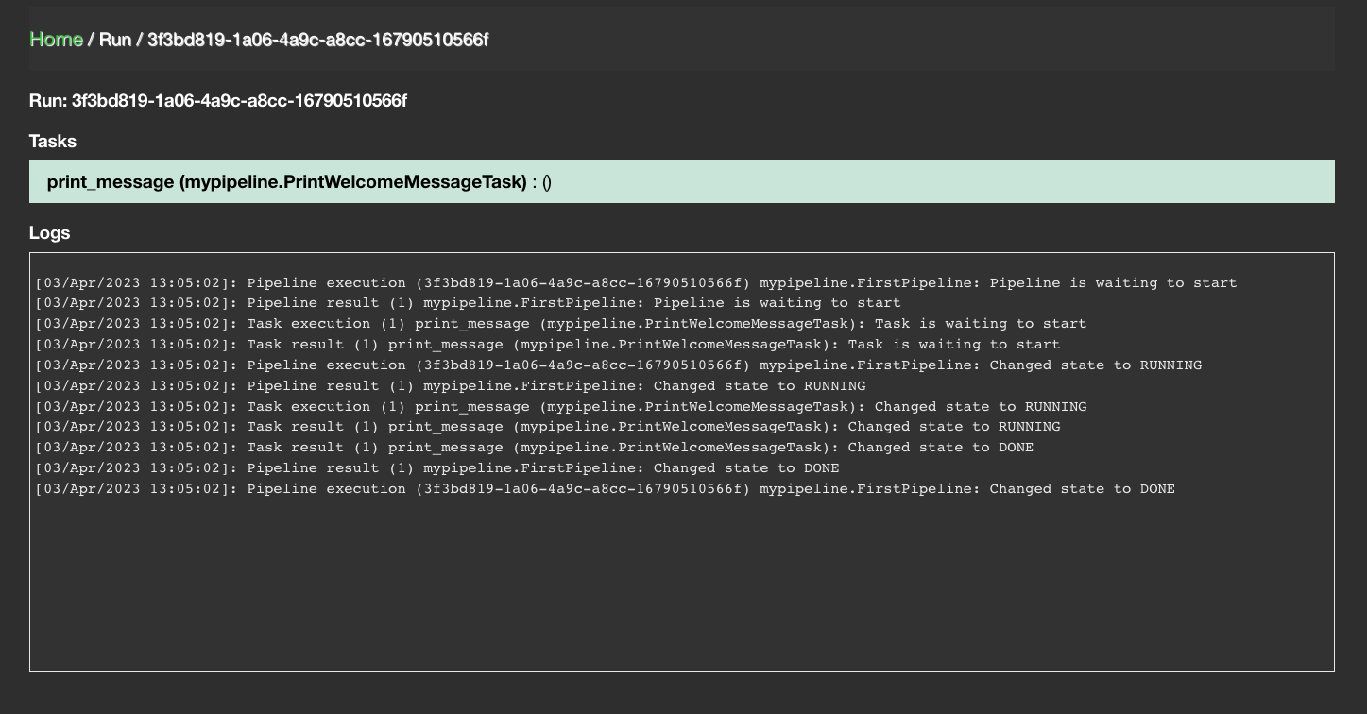1367x714 pixels.
Task: Select log line 'Task result: Changed state to RUNNING'
Action: 548,427
